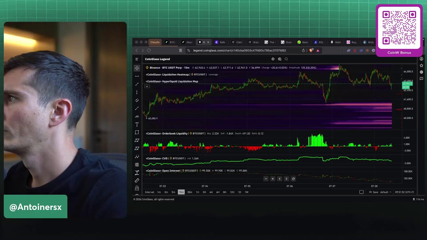Open Open Interest BTCUSDT symbol setting
The height and width of the screenshot is (240, 427).
[189, 171]
